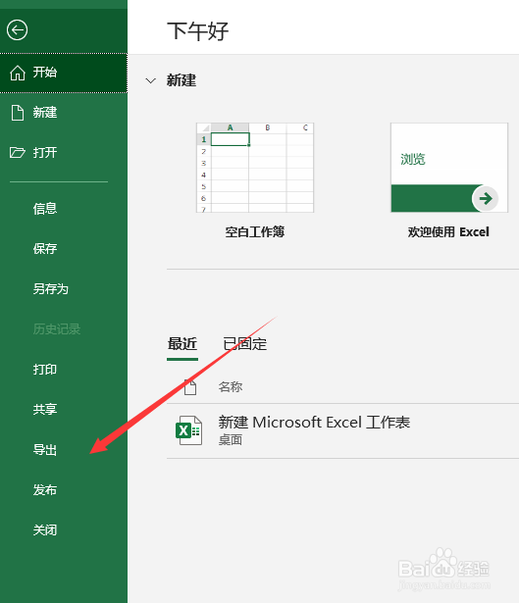Click the new document icon beside 新建
Screen dimensions: 519x603
18,113
